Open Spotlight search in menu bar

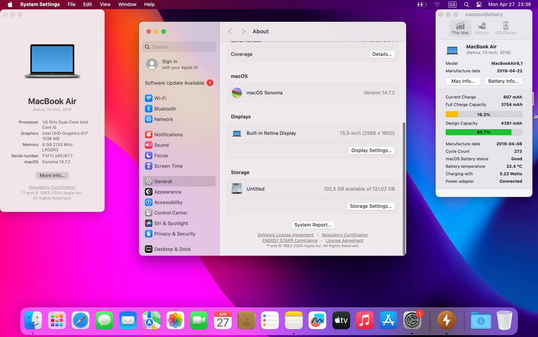466,4
